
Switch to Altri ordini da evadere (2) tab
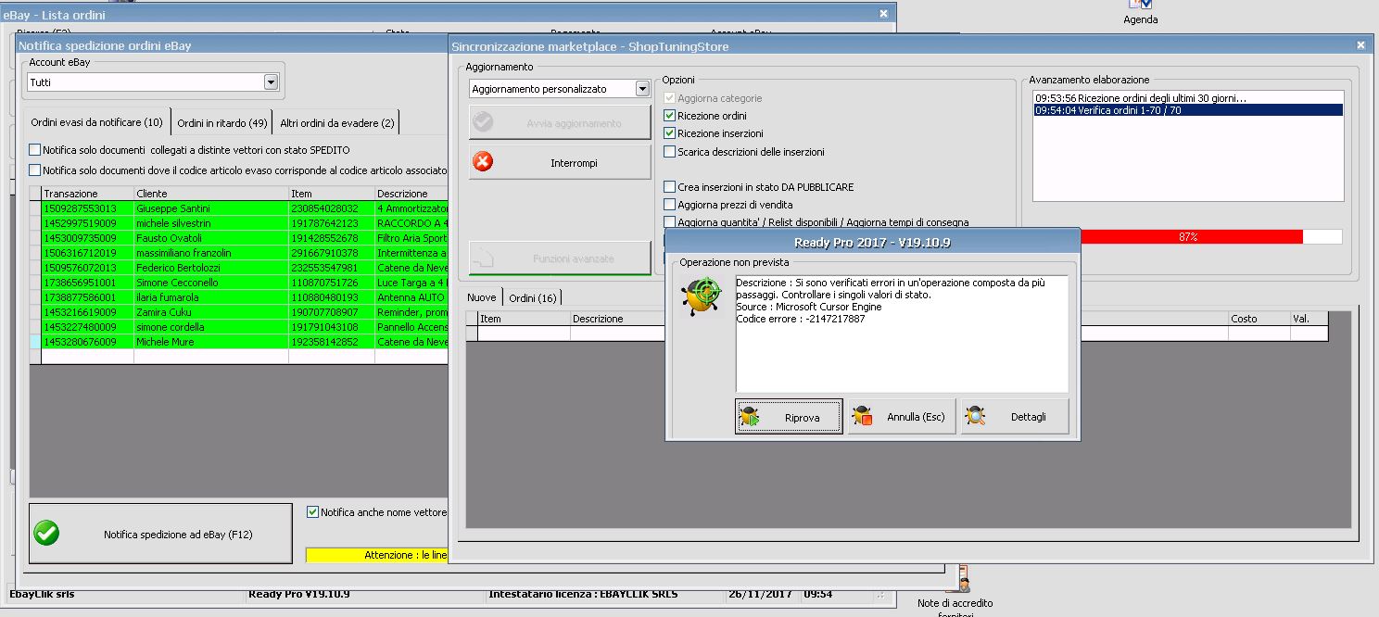click(337, 123)
